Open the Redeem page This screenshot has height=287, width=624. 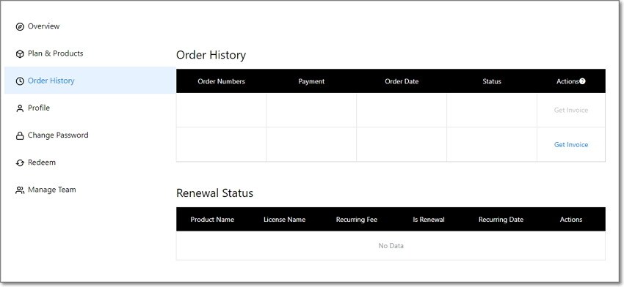(x=42, y=163)
